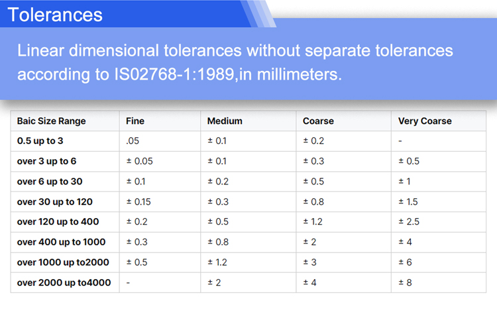Select Fine "± 0.2" in over 120 up to 400 row
The height and width of the screenshot is (311, 497).
(x=137, y=222)
